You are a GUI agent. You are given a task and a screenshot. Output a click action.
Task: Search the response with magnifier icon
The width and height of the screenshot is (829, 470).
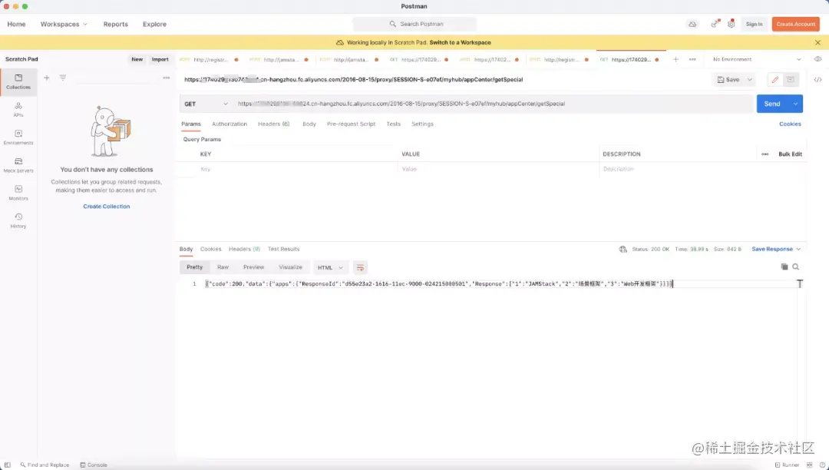coord(796,267)
